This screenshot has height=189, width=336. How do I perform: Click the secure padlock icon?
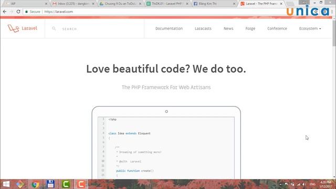click(x=27, y=12)
